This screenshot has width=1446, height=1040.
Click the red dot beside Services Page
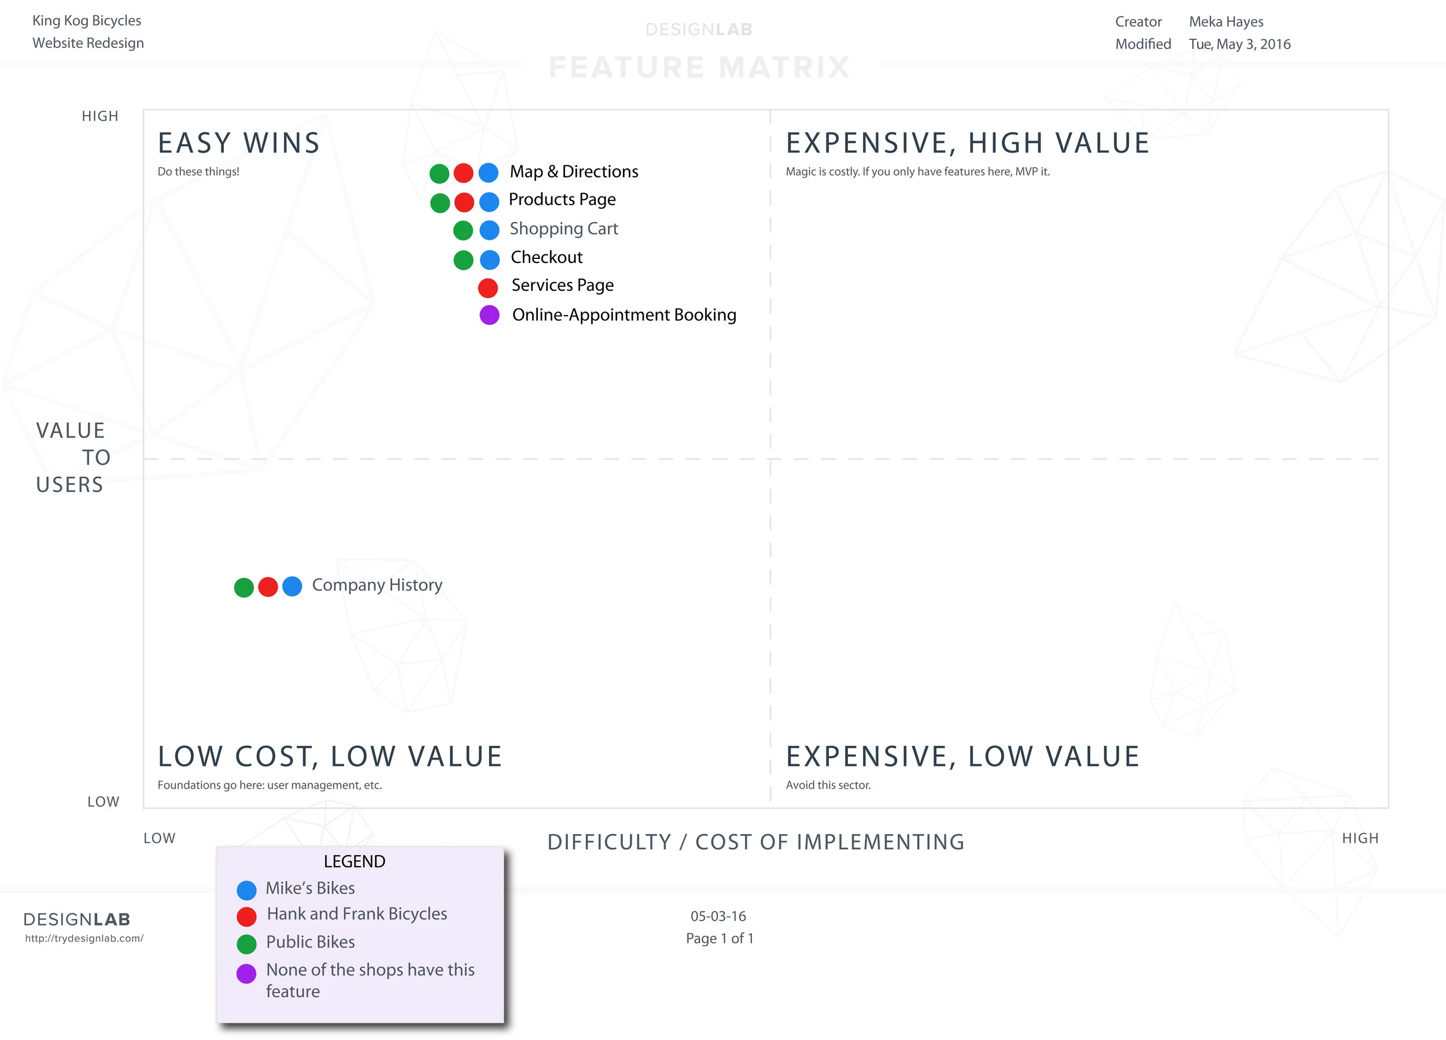click(x=488, y=288)
